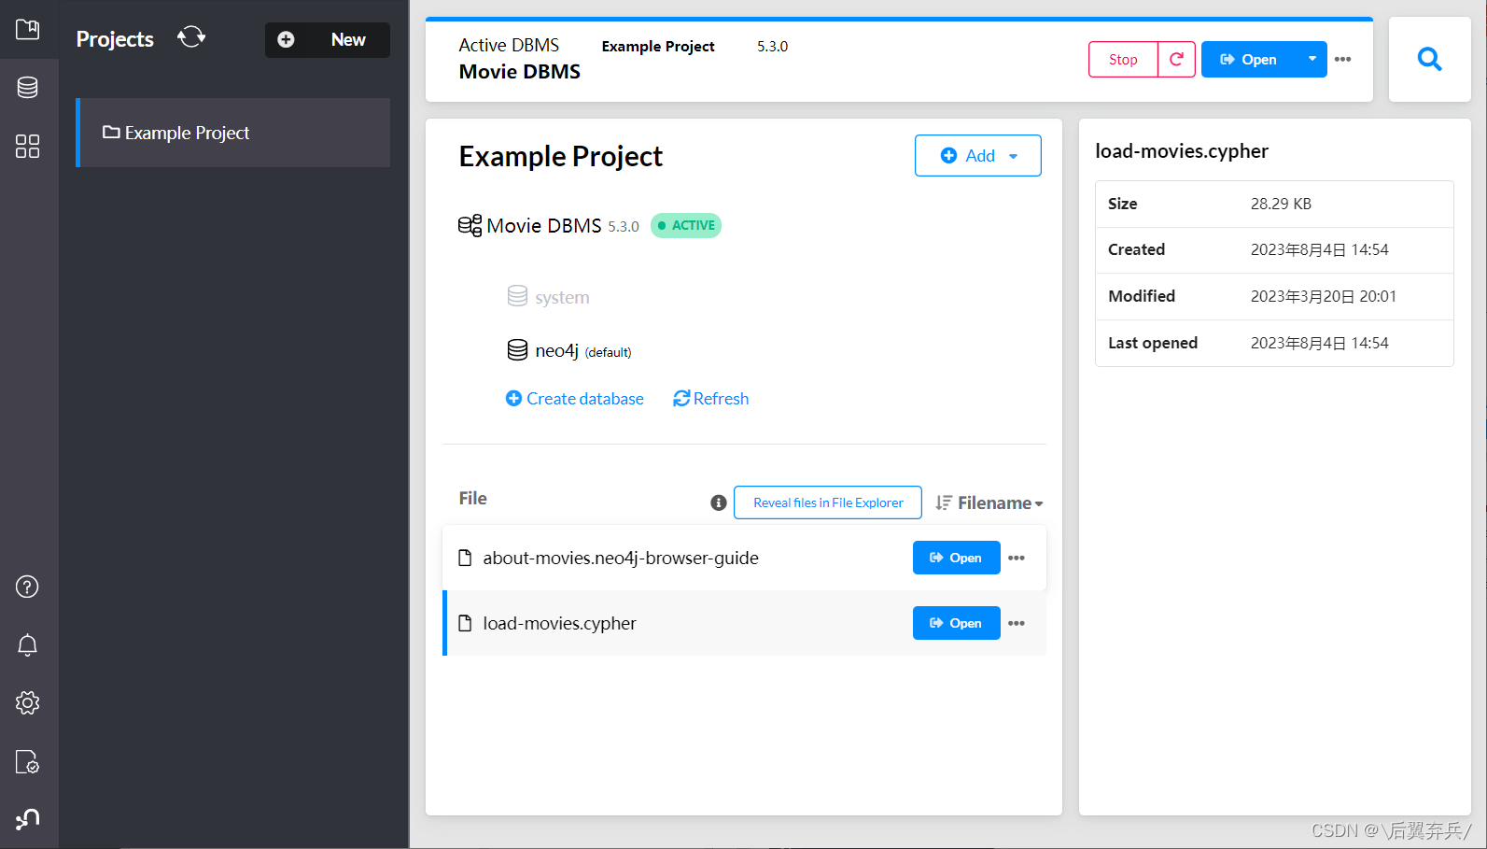Open the load-movies.cypher file
Screen dimensions: 1487x849
pos(957,623)
